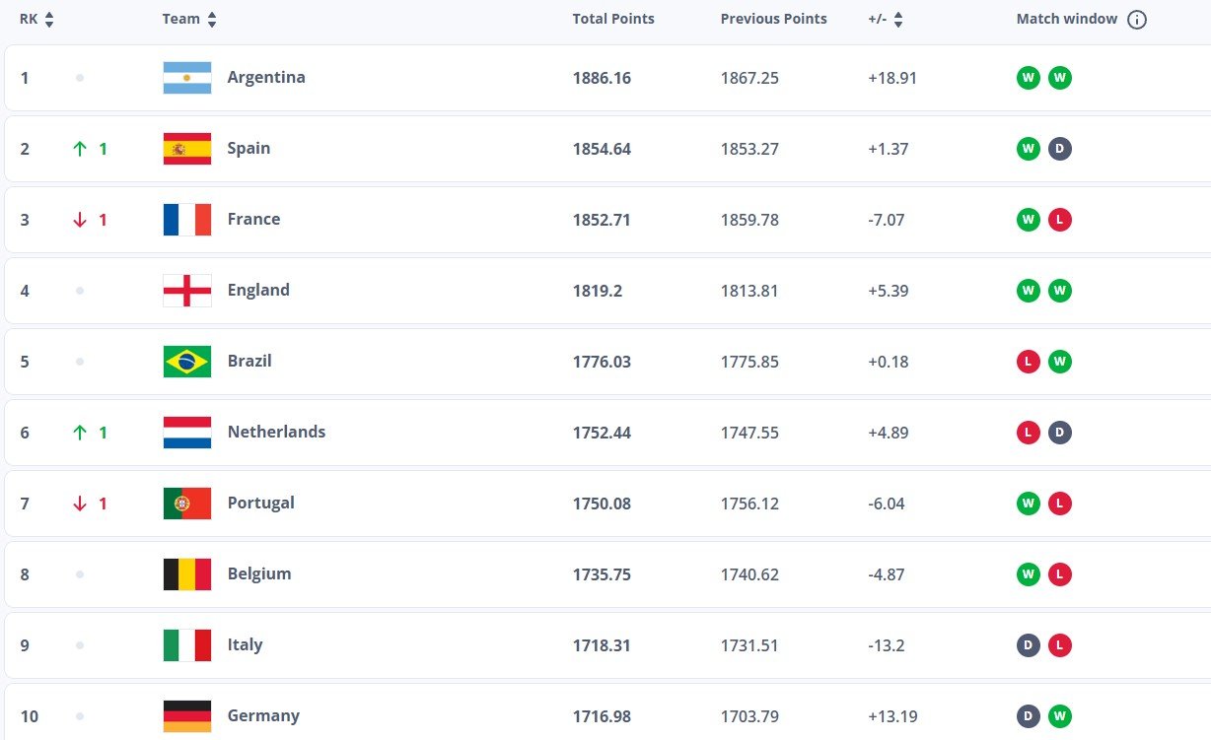Viewport: 1211px width, 740px height.
Task: Open the Match window info icon
Action: click(x=1137, y=20)
